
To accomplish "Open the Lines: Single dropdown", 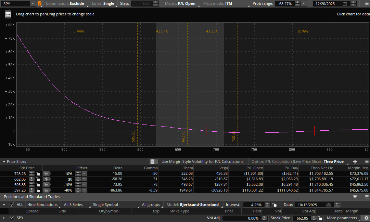I will [104, 3].
